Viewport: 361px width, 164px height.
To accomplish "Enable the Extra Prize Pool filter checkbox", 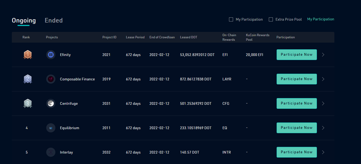I will coord(271,19).
